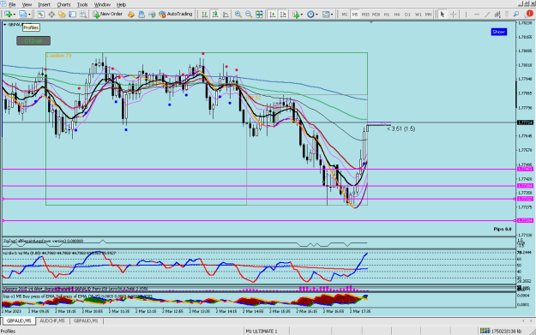Click the MI ULTIMATE 1 status bar entry
This screenshot has height=335, width=536.
tap(262, 331)
